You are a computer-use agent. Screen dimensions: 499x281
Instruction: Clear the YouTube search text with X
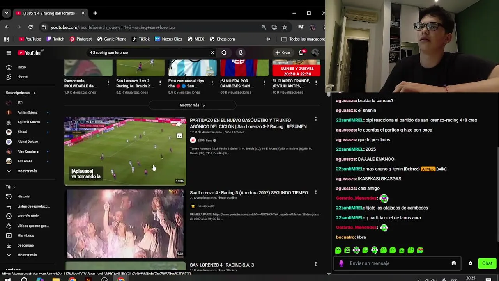(x=212, y=53)
